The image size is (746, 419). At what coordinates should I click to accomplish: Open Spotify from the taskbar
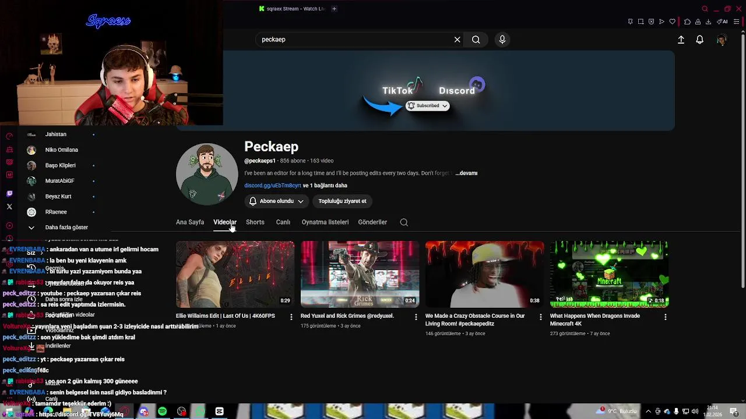coord(162,411)
